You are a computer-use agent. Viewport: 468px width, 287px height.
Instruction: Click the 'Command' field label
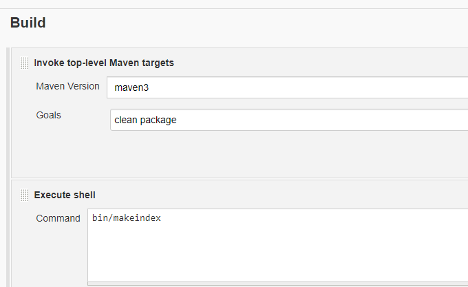(x=58, y=218)
